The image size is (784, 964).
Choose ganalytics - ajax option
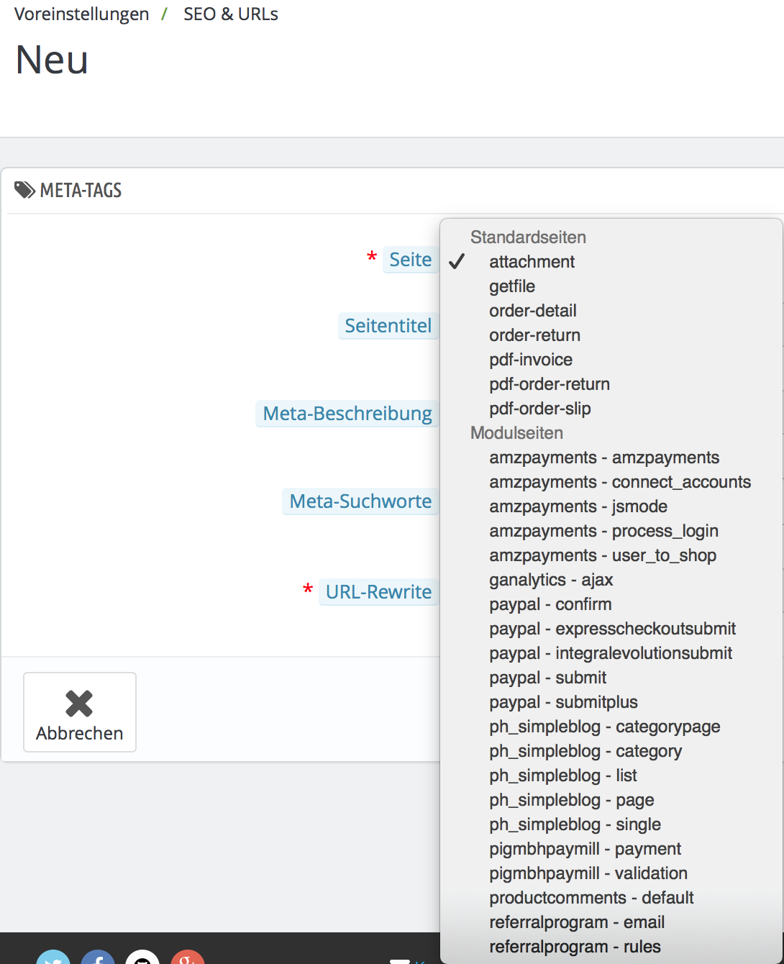(x=551, y=580)
